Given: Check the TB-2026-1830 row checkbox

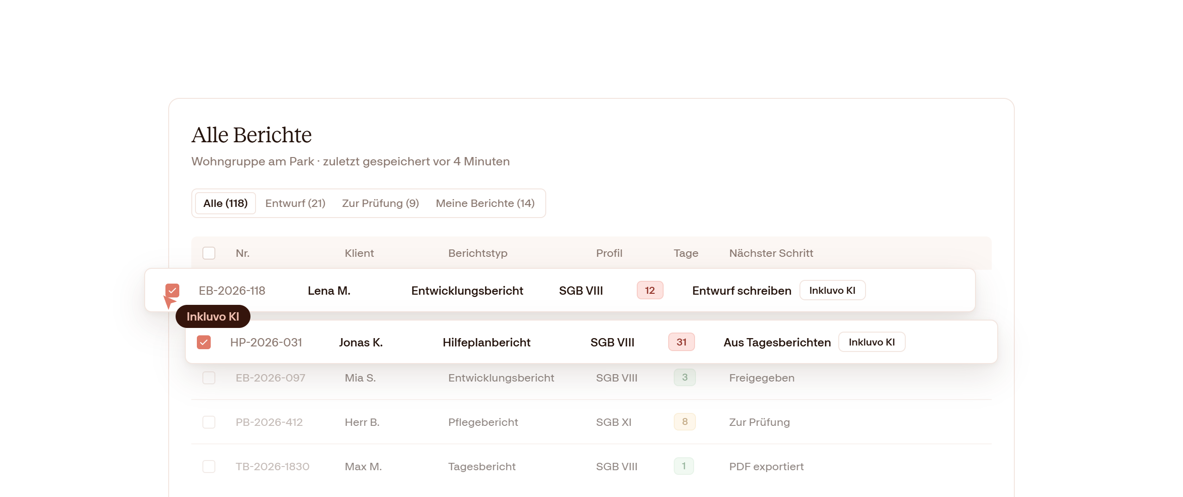Looking at the screenshot, I should pos(209,467).
